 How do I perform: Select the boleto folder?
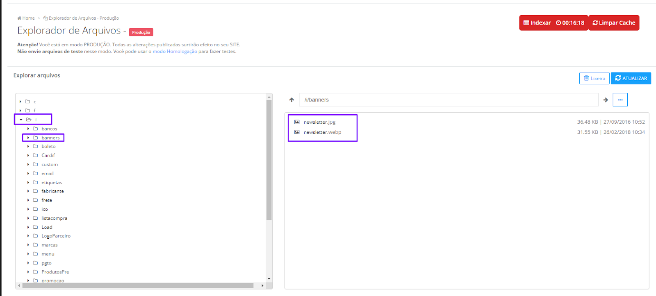pyautogui.click(x=48, y=146)
